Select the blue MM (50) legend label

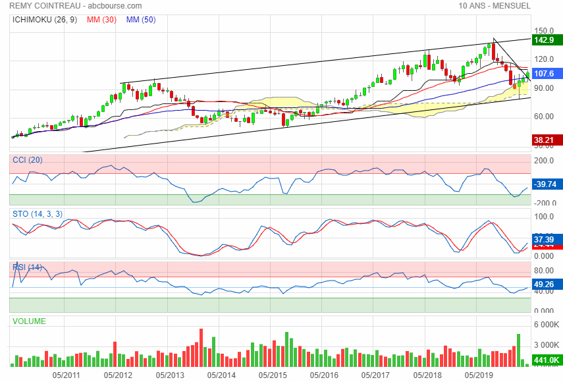tap(141, 20)
